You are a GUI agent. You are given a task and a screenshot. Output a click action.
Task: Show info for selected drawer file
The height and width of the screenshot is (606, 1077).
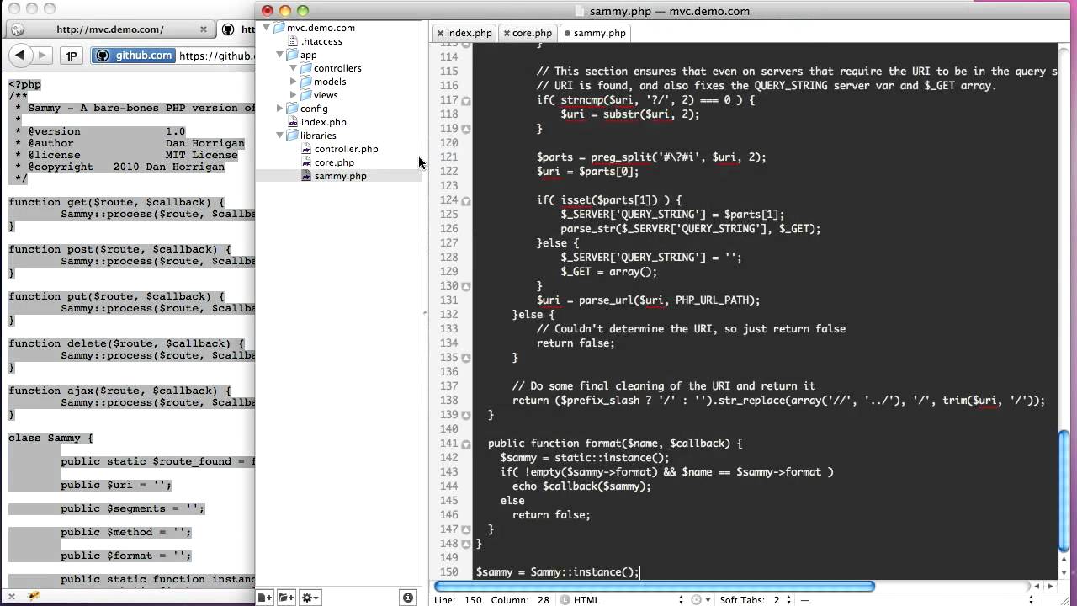tap(408, 598)
